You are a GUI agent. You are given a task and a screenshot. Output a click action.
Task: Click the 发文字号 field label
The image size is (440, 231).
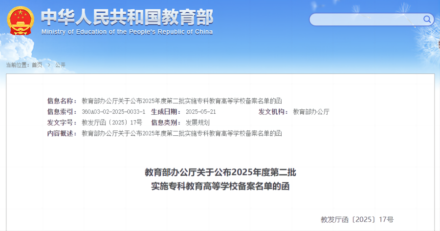[x=62, y=123]
